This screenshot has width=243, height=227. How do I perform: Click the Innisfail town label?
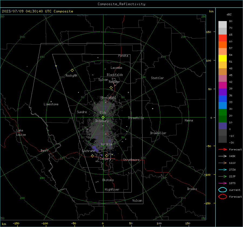[109, 98]
